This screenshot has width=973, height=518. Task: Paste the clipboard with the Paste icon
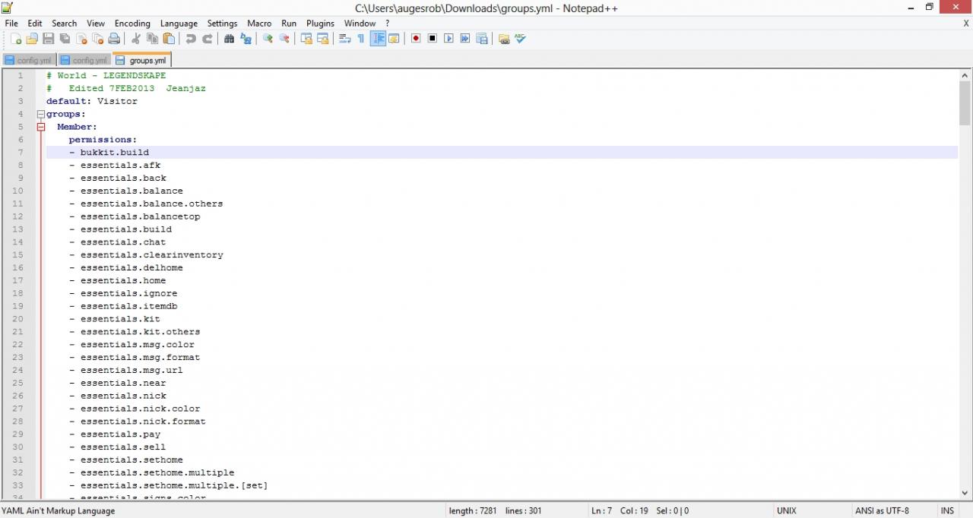point(169,39)
